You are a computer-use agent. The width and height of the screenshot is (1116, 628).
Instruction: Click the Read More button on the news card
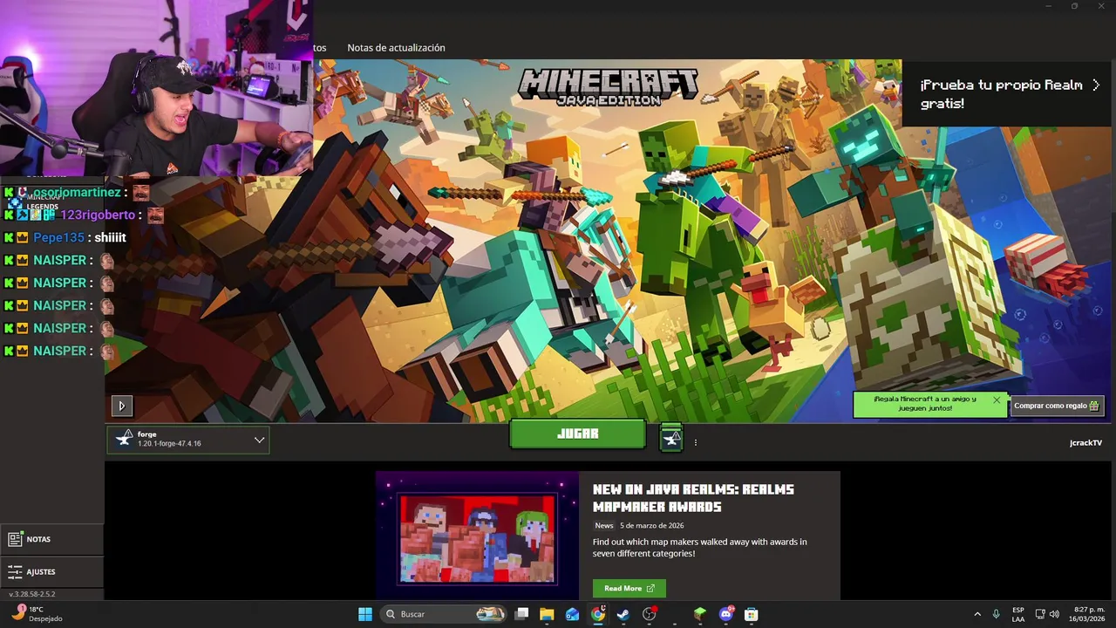(x=629, y=588)
